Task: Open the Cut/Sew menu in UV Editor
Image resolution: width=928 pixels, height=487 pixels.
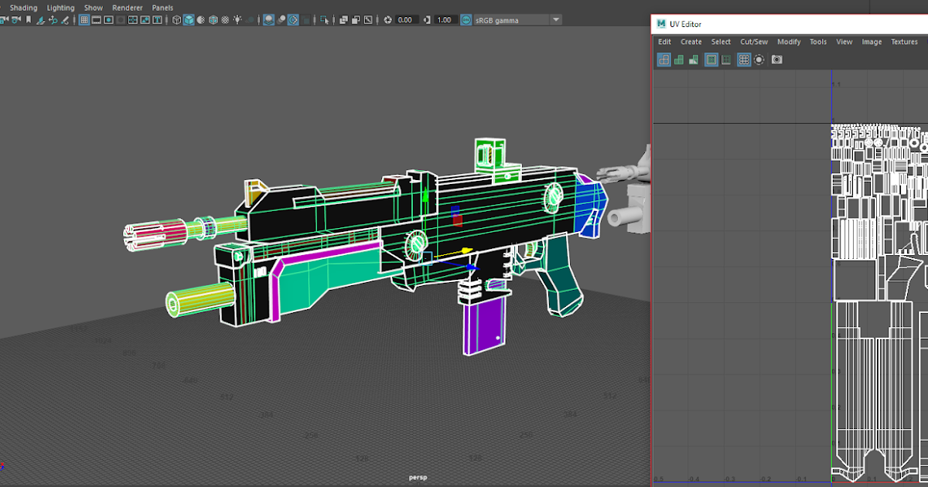Action: click(x=754, y=42)
